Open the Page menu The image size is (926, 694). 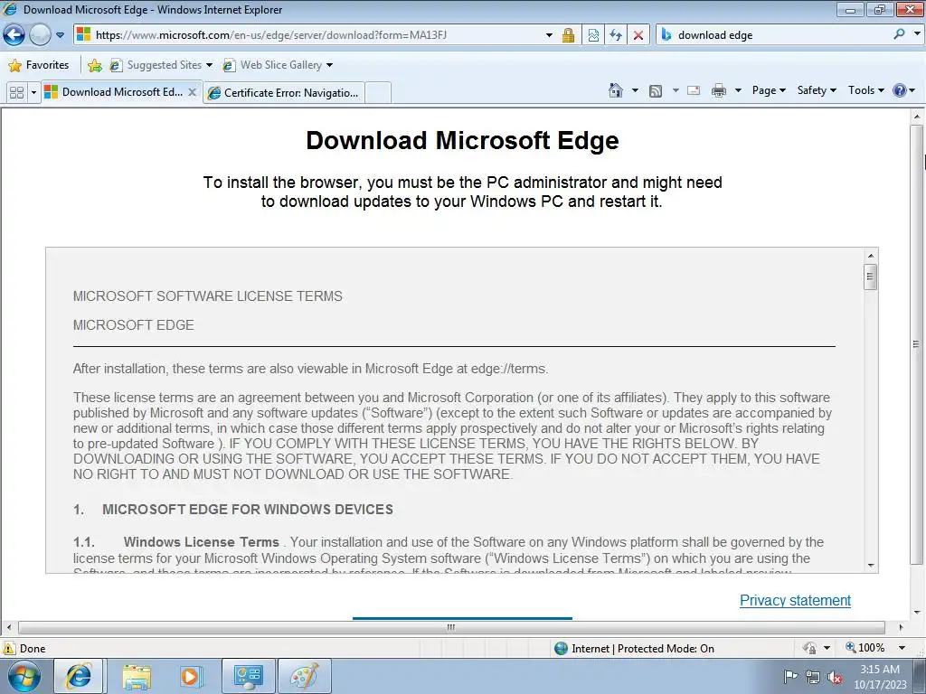point(769,90)
